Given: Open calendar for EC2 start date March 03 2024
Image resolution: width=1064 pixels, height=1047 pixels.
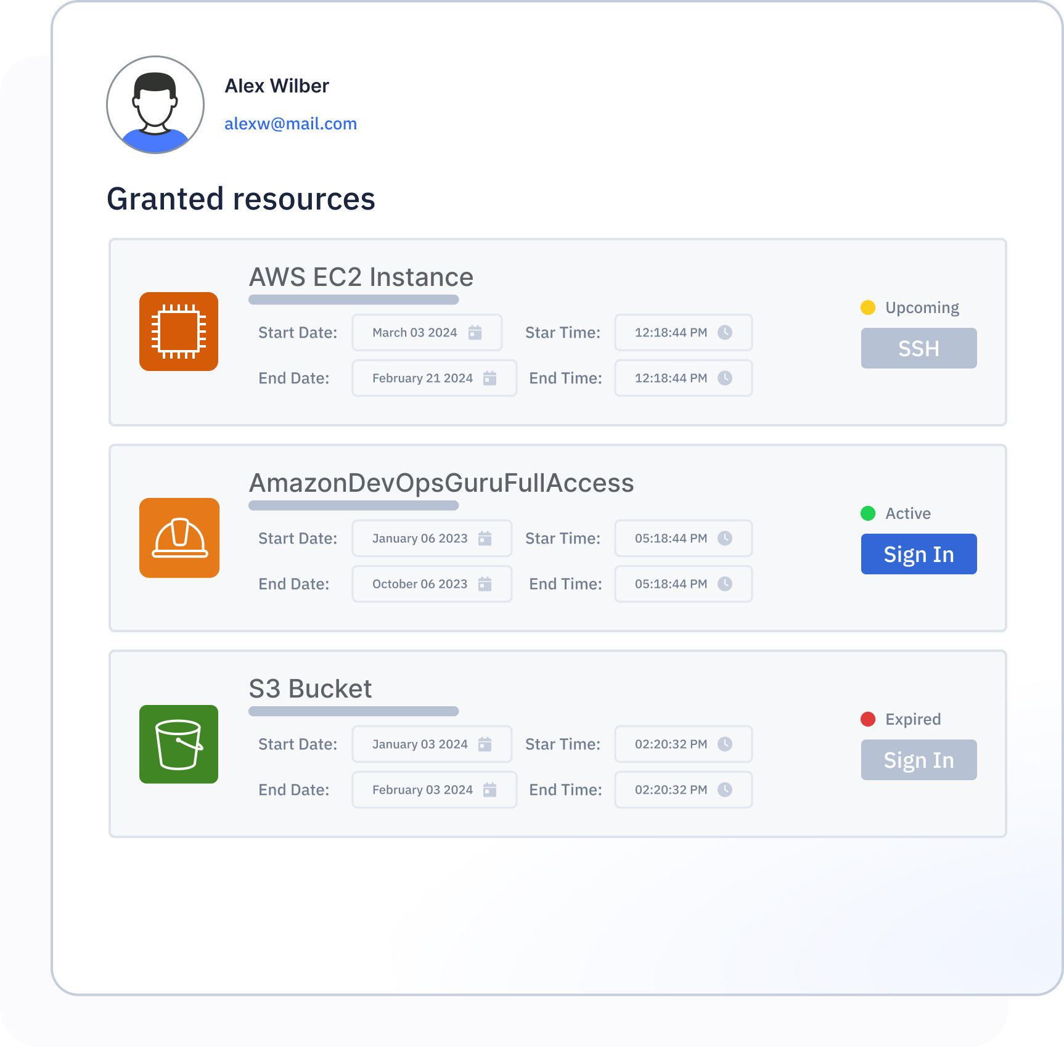Looking at the screenshot, I should point(475,333).
